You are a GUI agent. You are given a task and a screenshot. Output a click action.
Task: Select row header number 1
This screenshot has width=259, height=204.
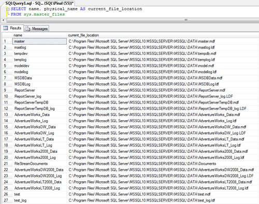7,41
